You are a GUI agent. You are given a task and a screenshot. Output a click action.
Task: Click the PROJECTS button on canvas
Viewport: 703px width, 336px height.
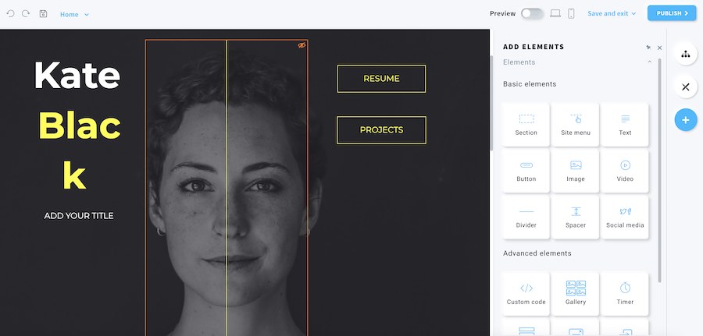tap(381, 130)
